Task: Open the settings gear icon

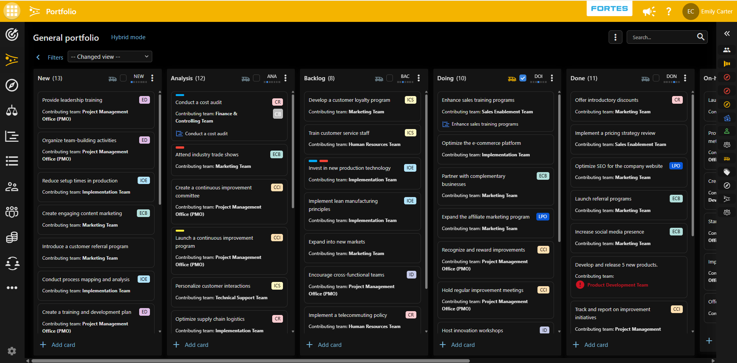Action: [x=12, y=351]
